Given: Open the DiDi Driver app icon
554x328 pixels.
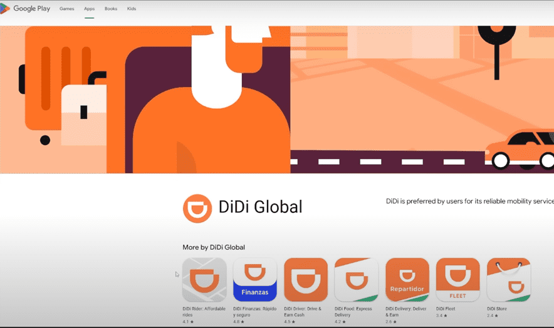Looking at the screenshot, I should pos(306,280).
